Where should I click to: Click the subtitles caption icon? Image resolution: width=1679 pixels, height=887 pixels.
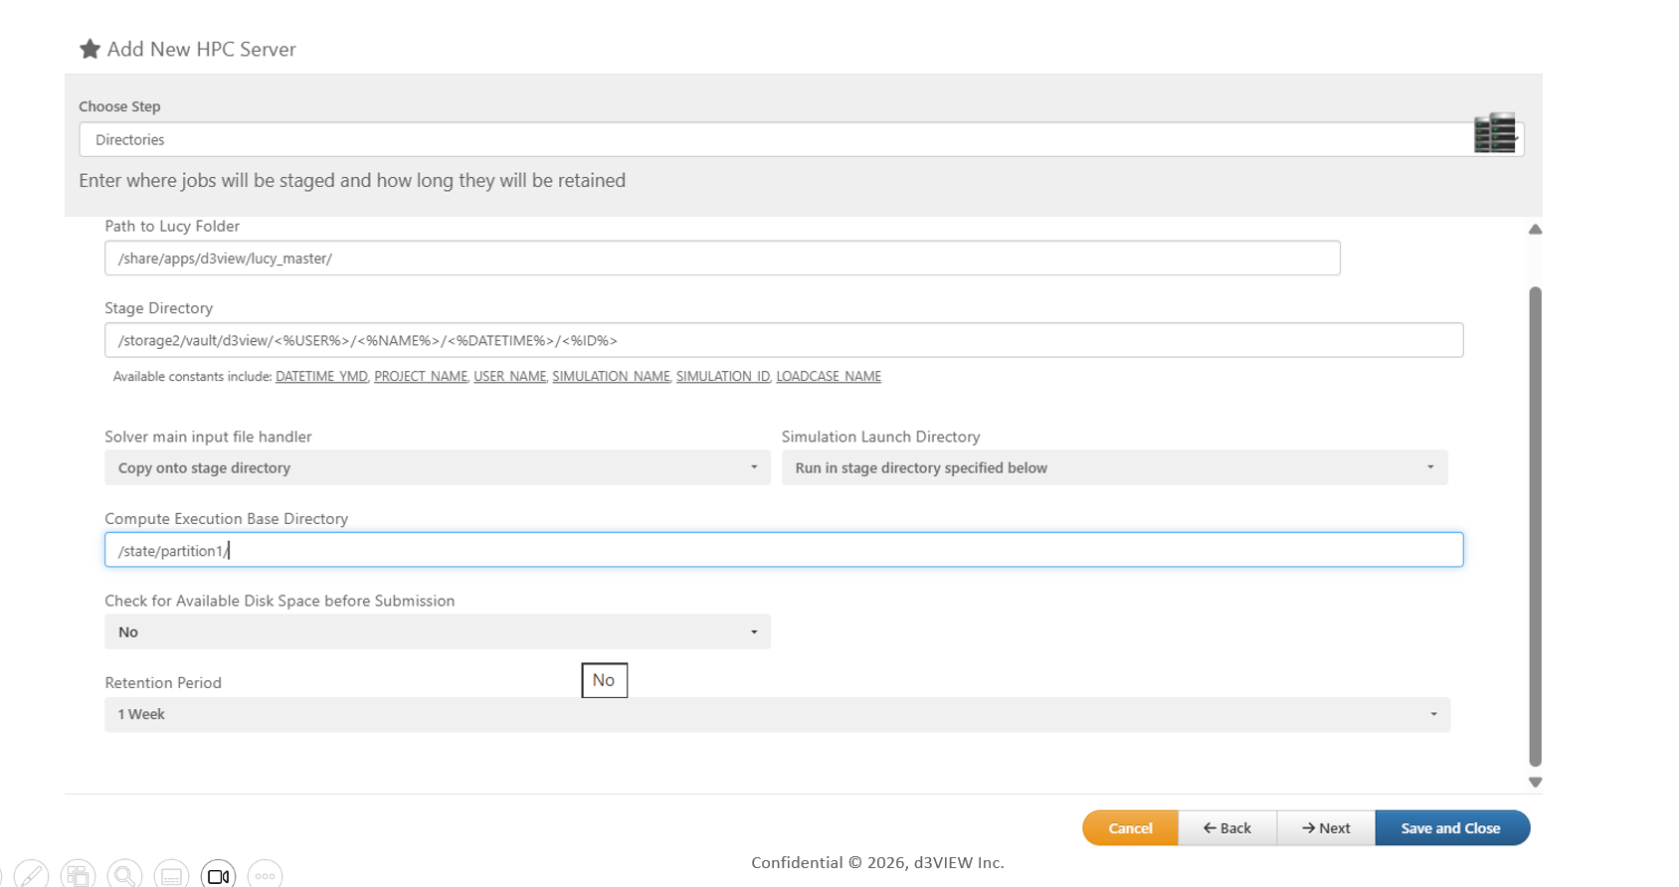(171, 875)
